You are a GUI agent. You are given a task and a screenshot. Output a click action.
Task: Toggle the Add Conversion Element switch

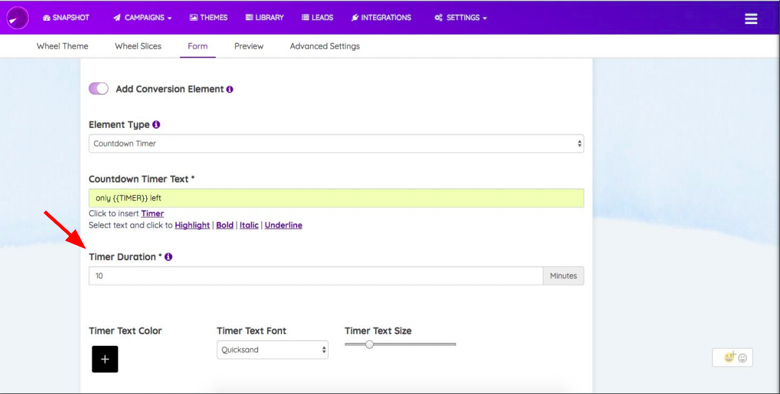[x=98, y=89]
